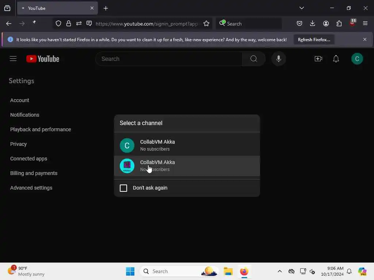374x280 pixels.
Task: Stop or reload the page loading
Action: pyautogui.click(x=34, y=23)
